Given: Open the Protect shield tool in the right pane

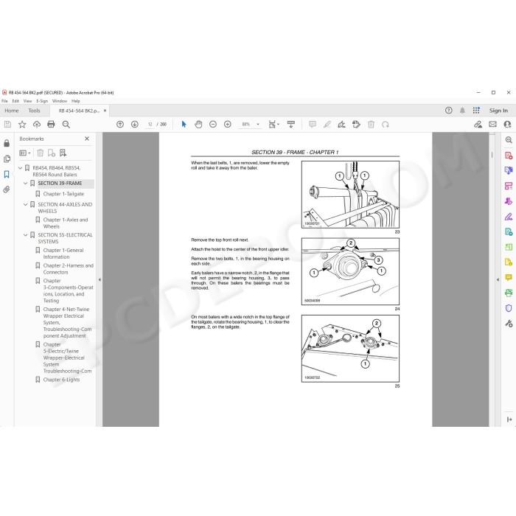Looking at the screenshot, I should click(509, 308).
